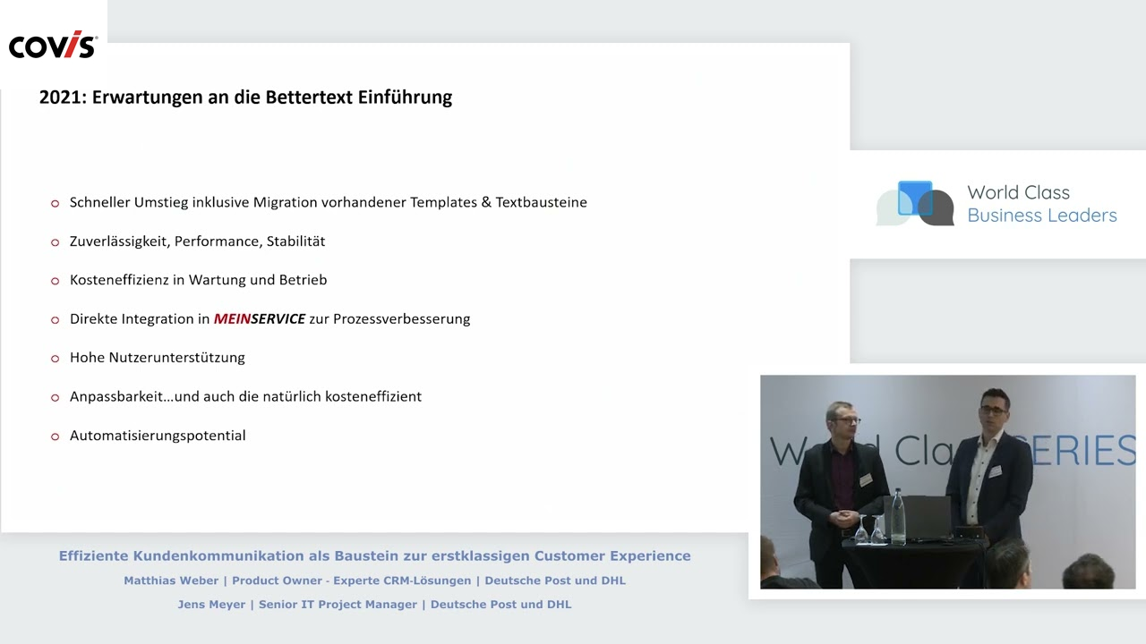Click the 'Matthias Weber | Product Owner' line
The image size is (1146, 644).
point(374,580)
